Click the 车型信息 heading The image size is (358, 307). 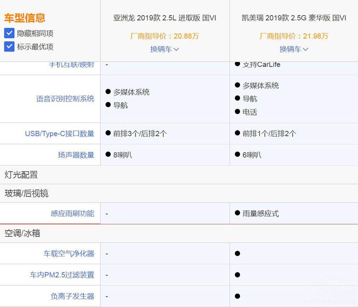[25, 18]
